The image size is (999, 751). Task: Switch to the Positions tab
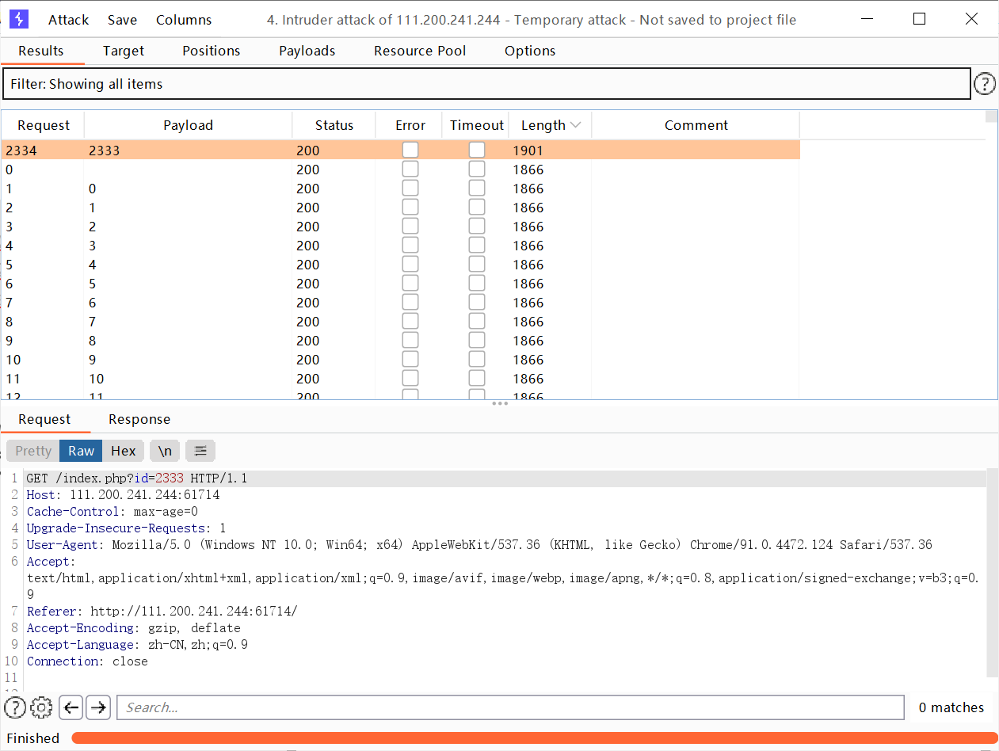point(211,51)
